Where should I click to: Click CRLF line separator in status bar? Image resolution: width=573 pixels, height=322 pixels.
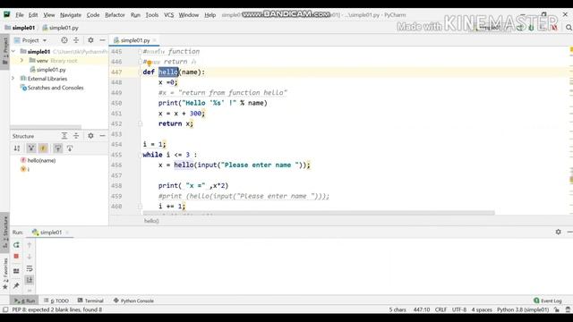click(x=440, y=309)
